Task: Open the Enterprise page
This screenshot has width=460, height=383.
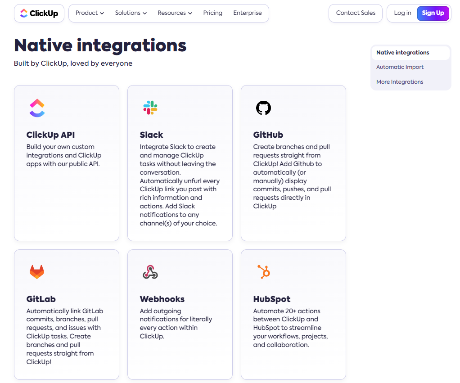Action: coord(247,13)
